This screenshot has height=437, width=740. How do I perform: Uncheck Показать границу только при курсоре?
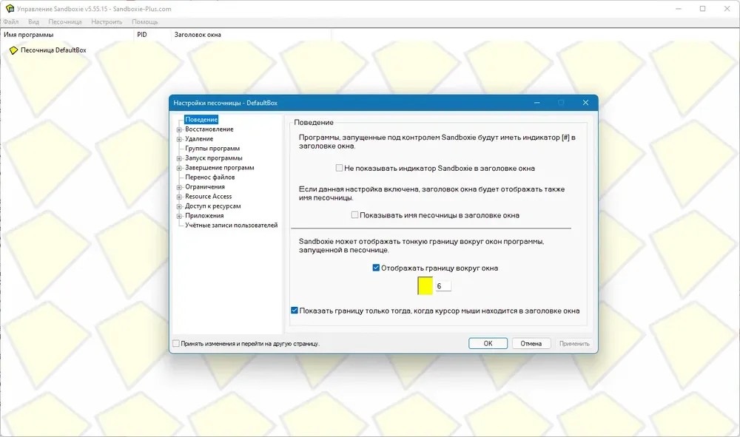(294, 311)
